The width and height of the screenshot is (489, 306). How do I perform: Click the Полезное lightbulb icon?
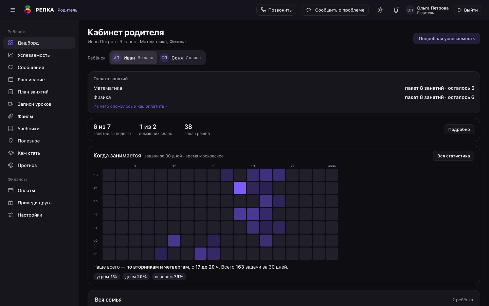click(x=11, y=141)
